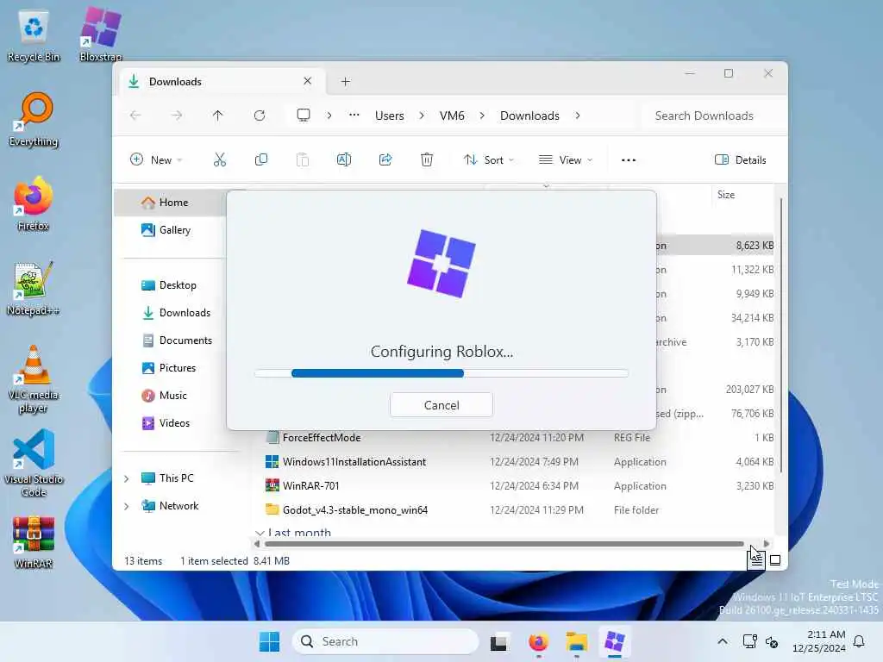Image resolution: width=883 pixels, height=662 pixels.
Task: Click the chevron after Users in address bar
Action: point(421,116)
